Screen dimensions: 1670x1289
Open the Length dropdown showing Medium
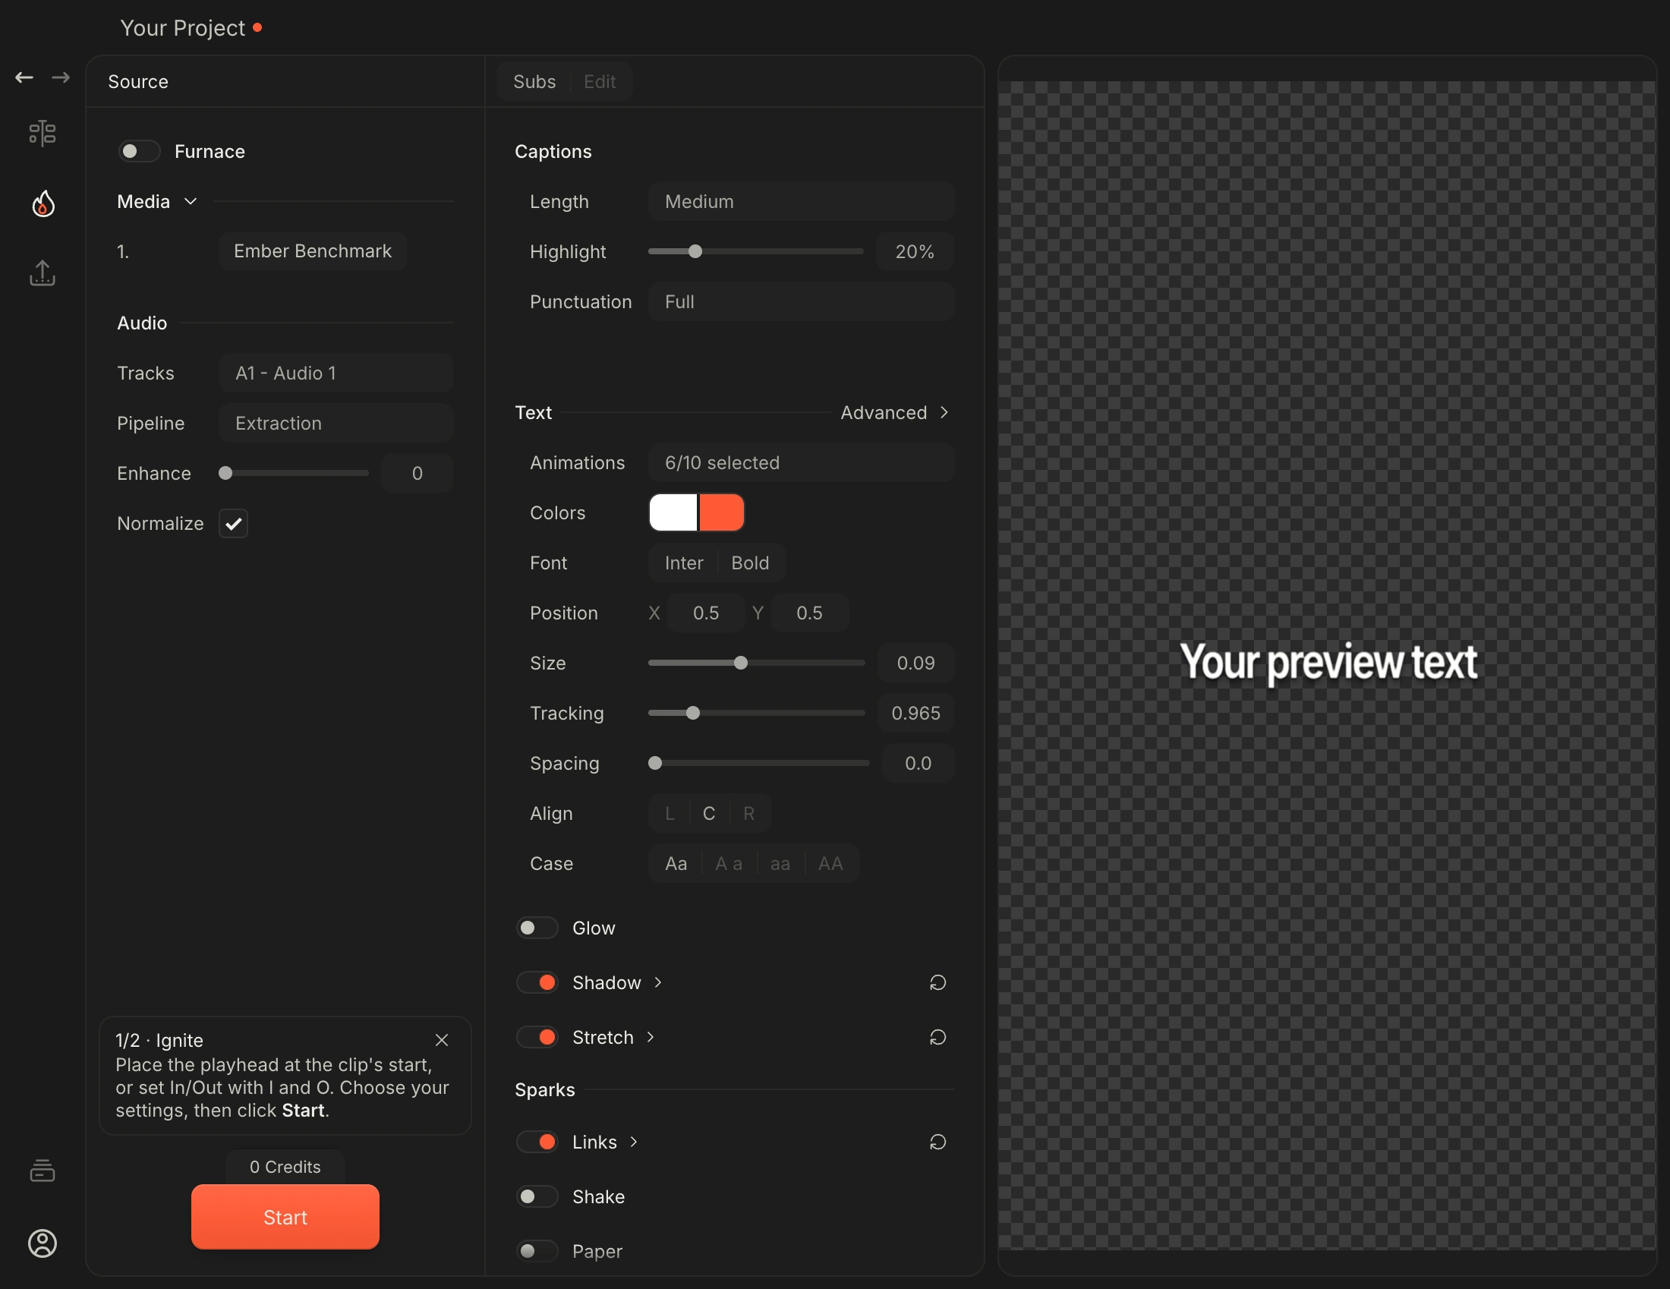click(x=801, y=202)
